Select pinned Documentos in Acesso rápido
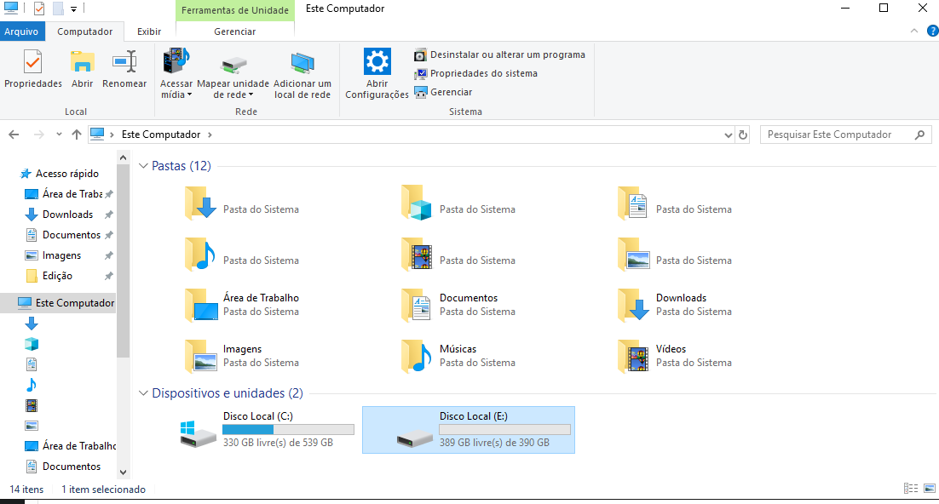The image size is (939, 504). click(x=72, y=235)
